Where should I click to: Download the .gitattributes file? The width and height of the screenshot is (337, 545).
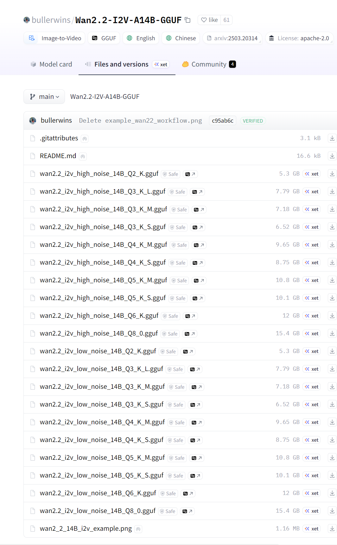point(332,138)
